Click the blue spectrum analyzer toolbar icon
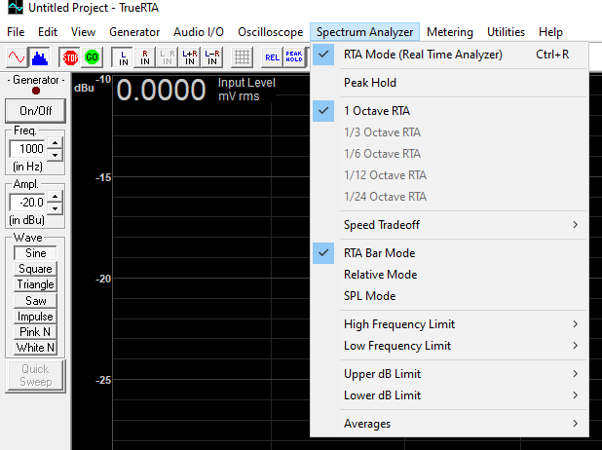 [39, 56]
